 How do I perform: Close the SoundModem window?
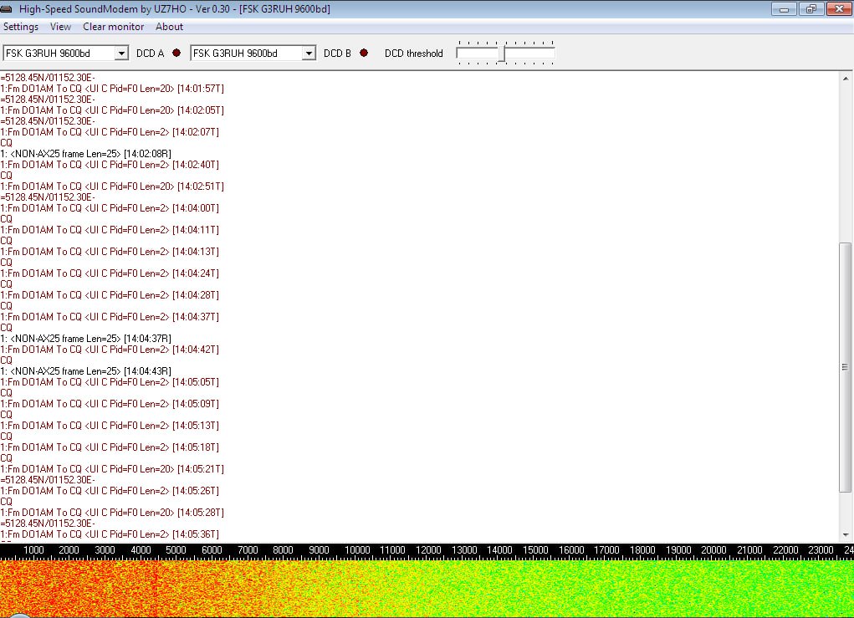pos(839,9)
